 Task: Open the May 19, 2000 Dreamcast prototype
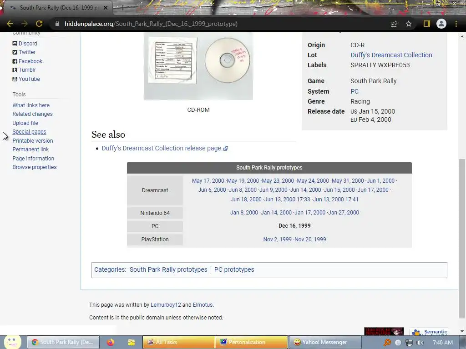[x=243, y=181]
